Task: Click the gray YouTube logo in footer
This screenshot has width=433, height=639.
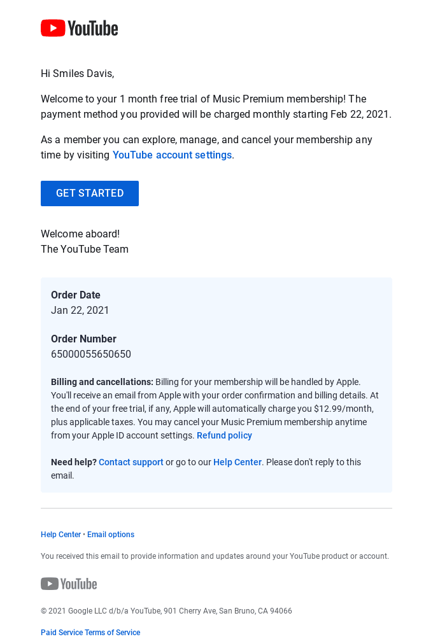Action: [69, 584]
